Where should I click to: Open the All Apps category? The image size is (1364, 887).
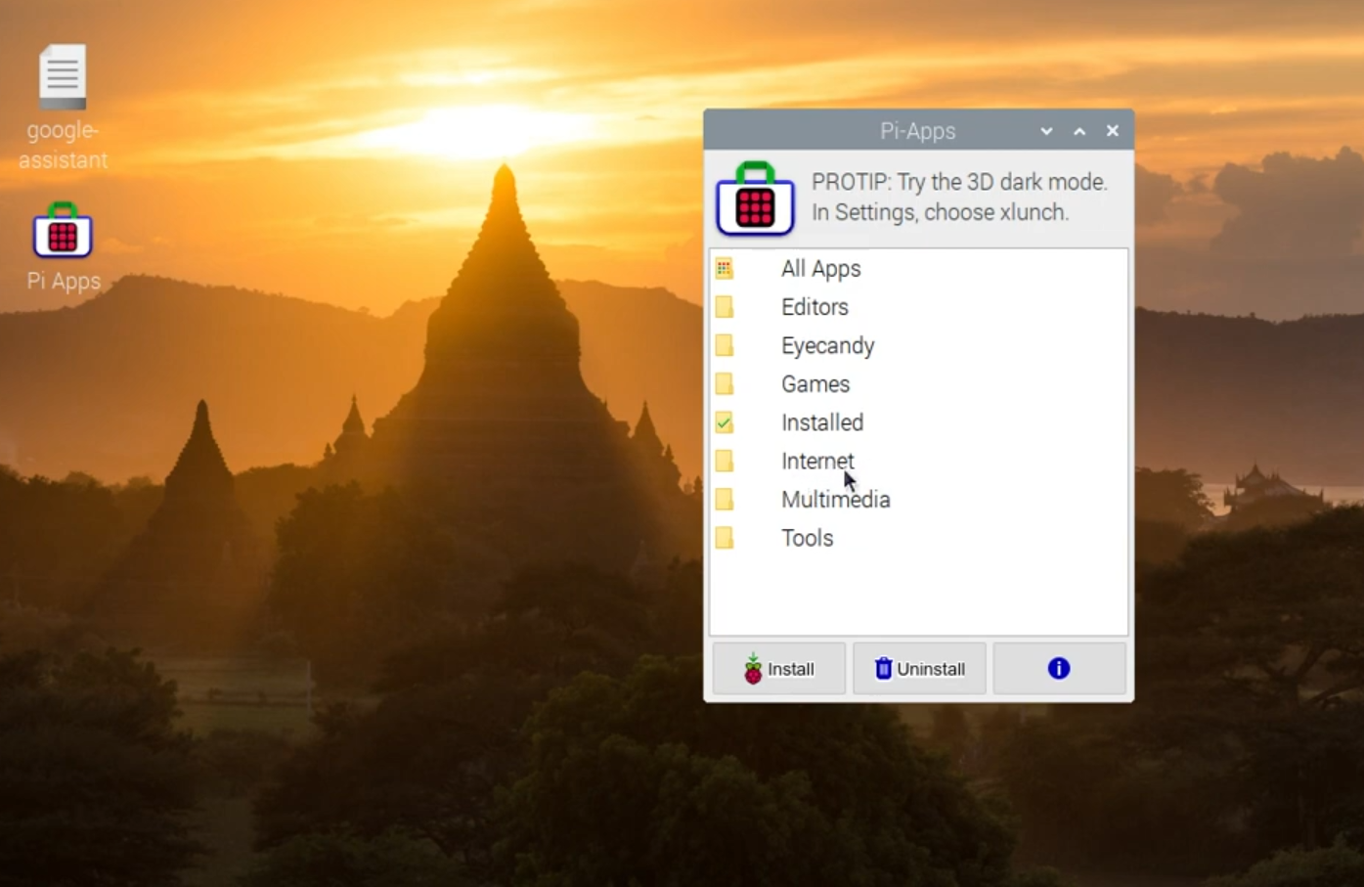pos(820,269)
